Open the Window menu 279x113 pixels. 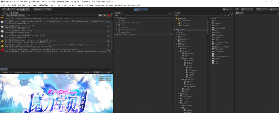point(131,5)
